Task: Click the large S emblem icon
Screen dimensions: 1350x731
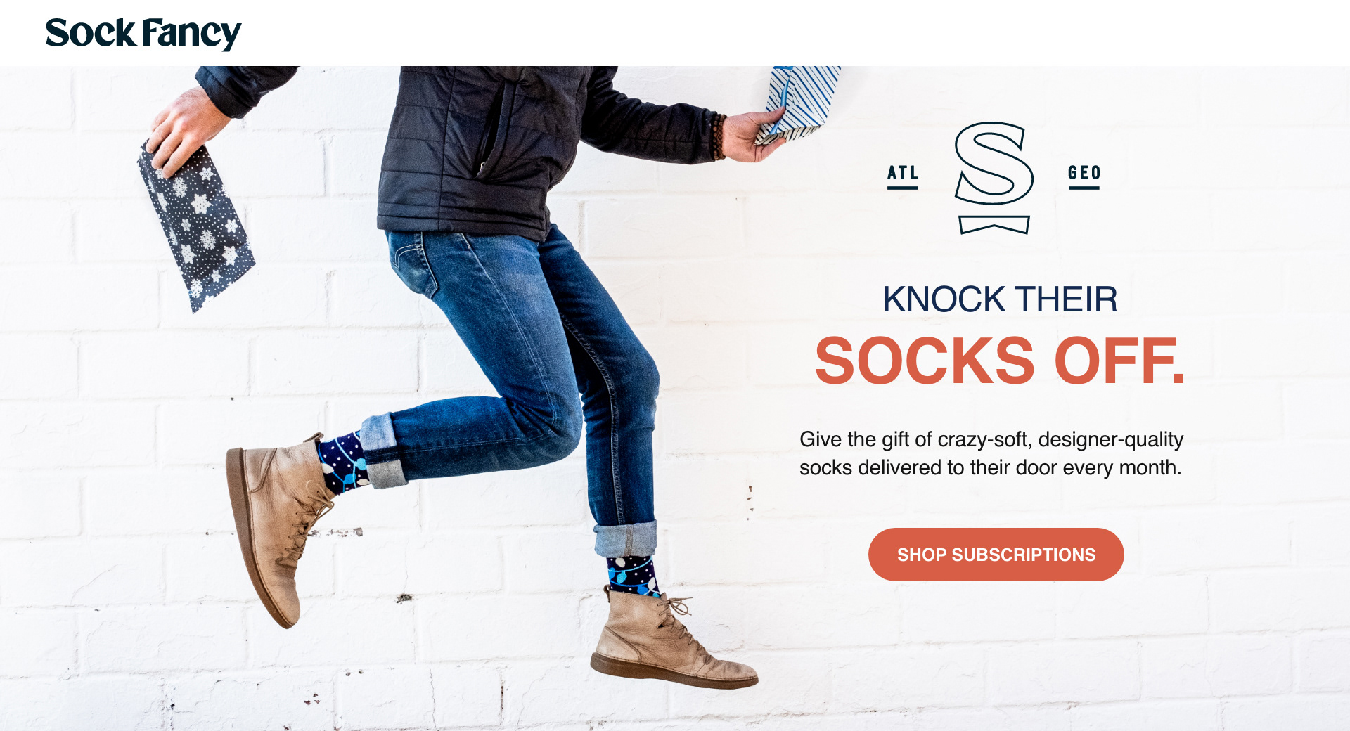Action: click(x=994, y=163)
